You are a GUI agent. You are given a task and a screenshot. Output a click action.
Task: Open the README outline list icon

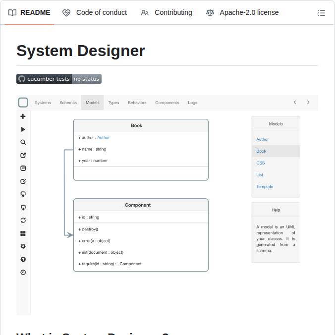tap(321, 13)
